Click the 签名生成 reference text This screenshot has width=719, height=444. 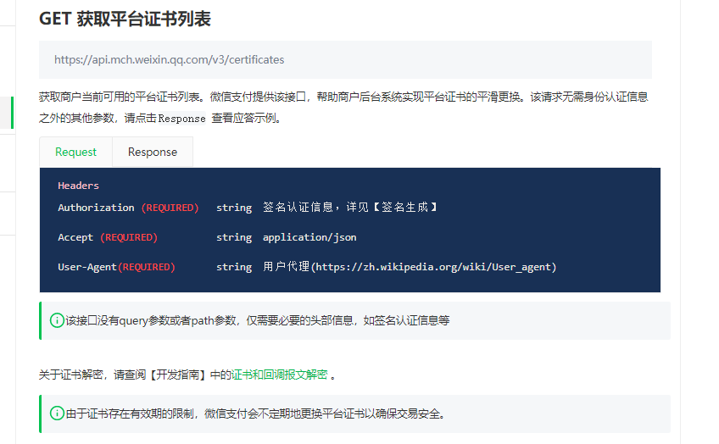(x=405, y=208)
